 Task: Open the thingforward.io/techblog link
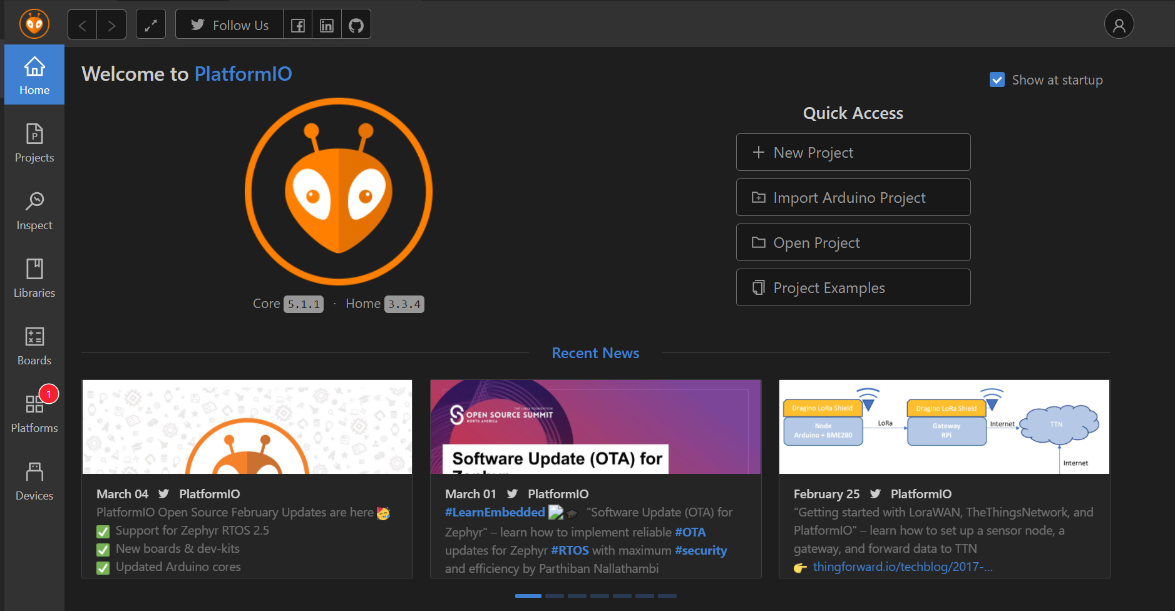903,567
